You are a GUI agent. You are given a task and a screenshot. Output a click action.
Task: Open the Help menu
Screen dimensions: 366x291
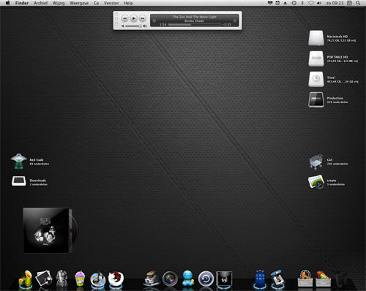128,3
